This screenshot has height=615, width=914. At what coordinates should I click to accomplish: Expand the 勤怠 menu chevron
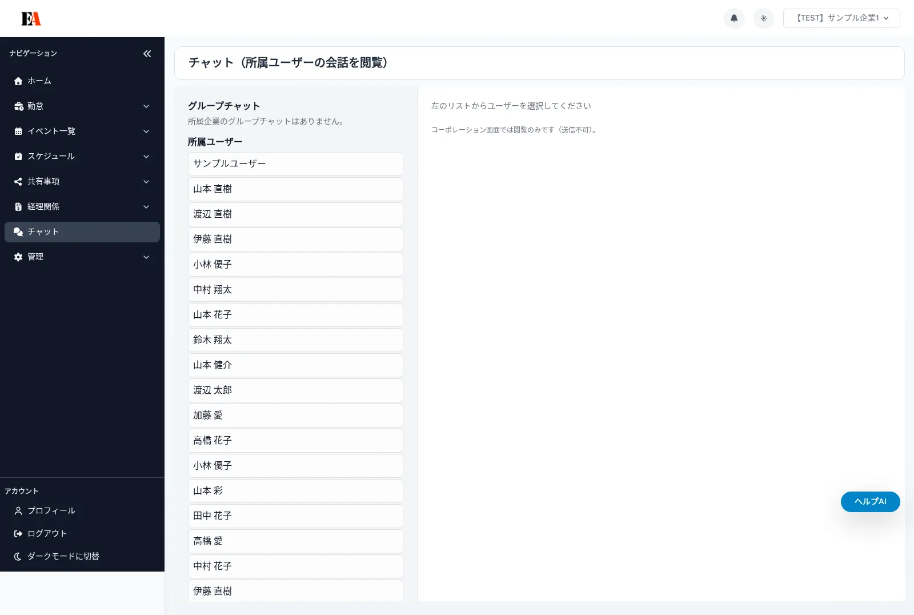click(x=146, y=106)
